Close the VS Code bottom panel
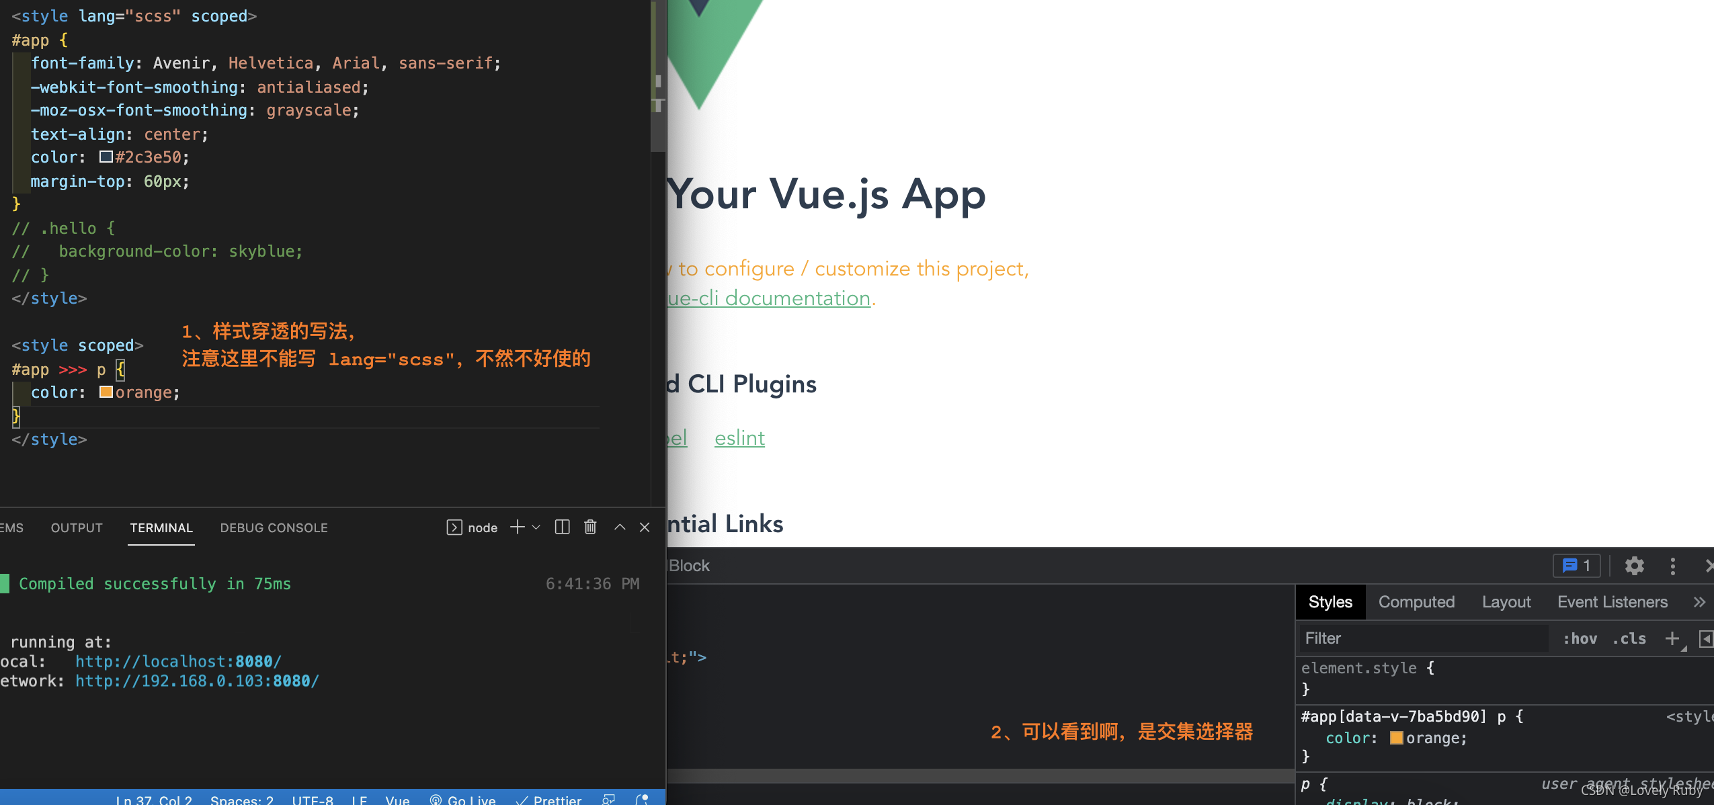Screen dimensions: 1714x805 pos(645,527)
